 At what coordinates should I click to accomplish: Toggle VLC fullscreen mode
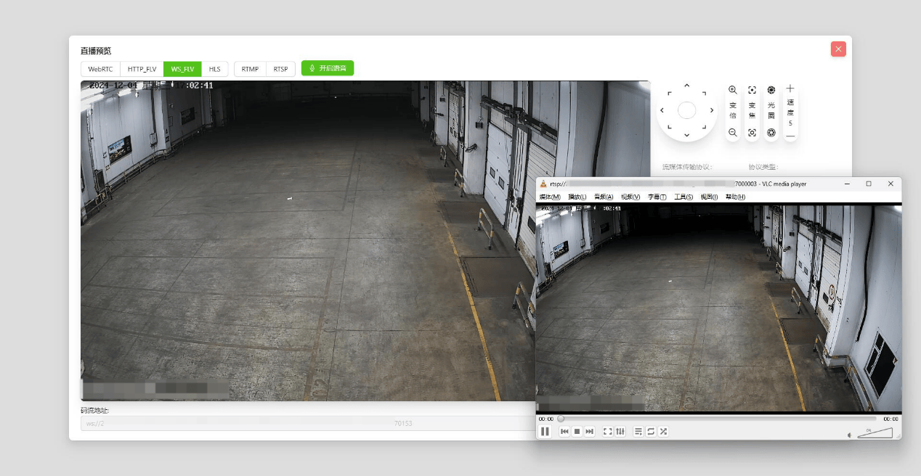pyautogui.click(x=608, y=431)
